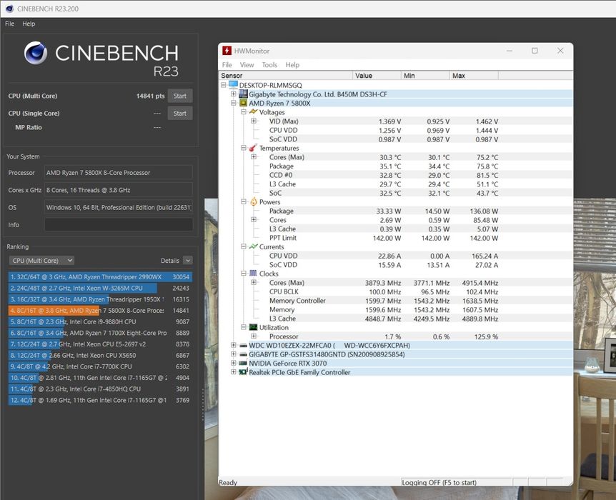Select ranking entry Intel Core i9-9880H
The width and height of the screenshot is (616, 500).
pyautogui.click(x=100, y=321)
